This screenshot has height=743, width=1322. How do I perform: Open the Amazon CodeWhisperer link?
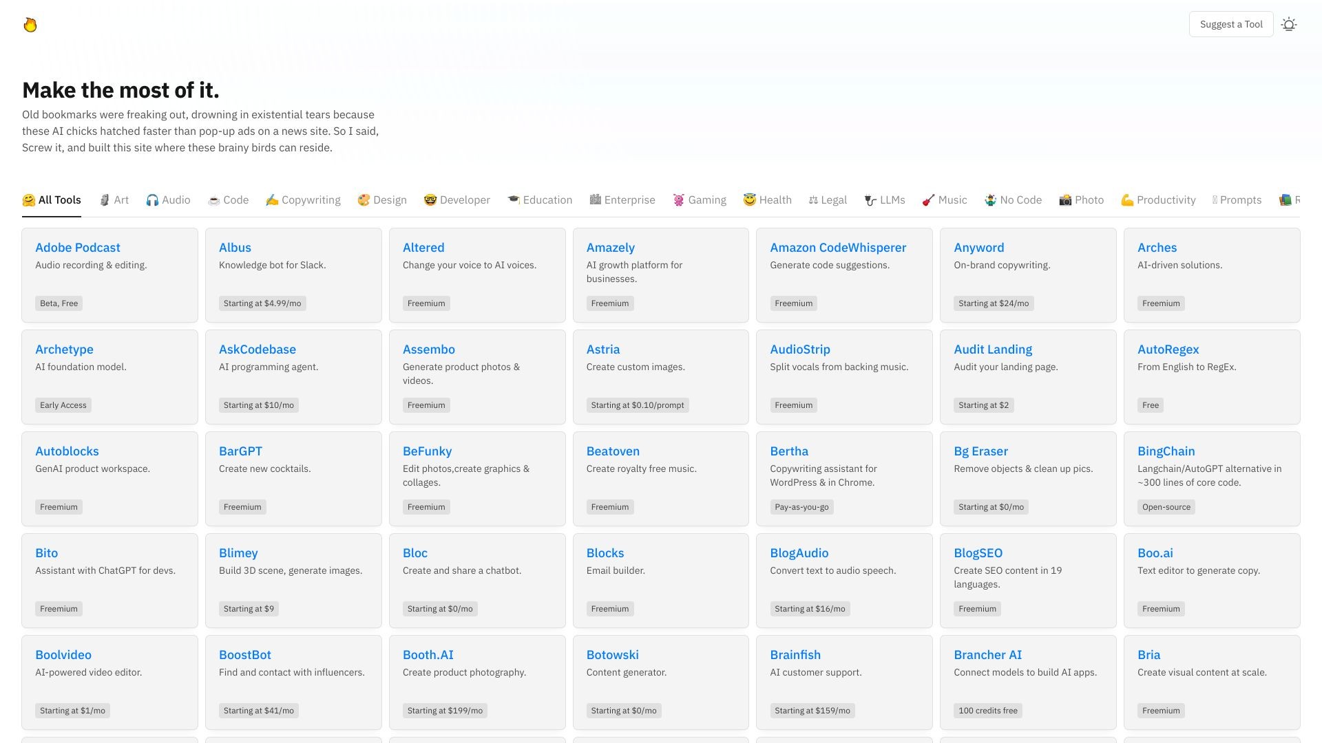coord(837,248)
